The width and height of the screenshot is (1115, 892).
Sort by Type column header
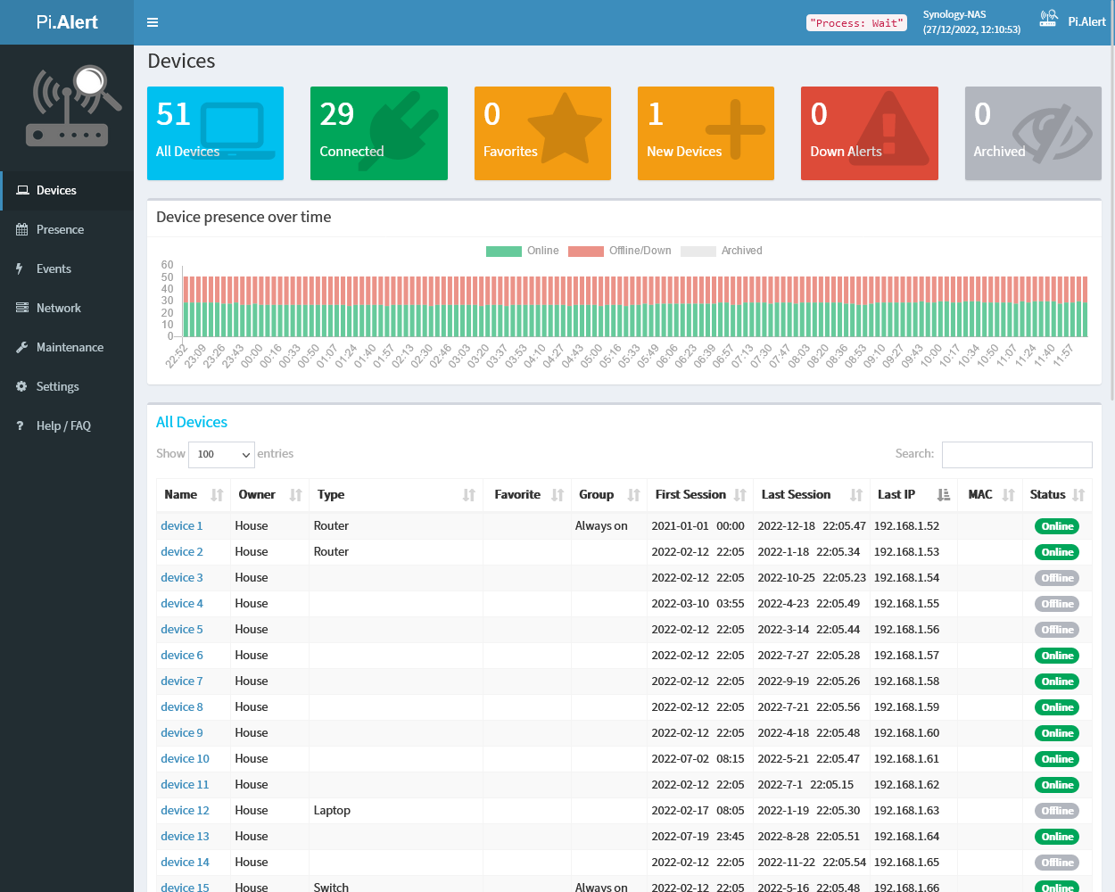click(x=331, y=495)
